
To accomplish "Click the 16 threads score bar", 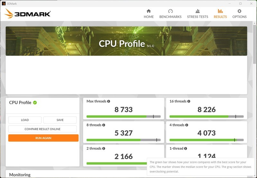I will 207,117.
